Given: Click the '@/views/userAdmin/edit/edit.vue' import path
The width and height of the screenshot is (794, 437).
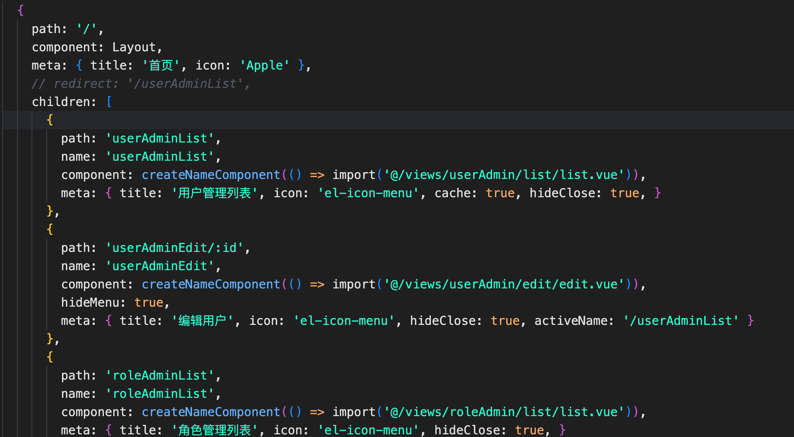Looking at the screenshot, I should tap(504, 284).
